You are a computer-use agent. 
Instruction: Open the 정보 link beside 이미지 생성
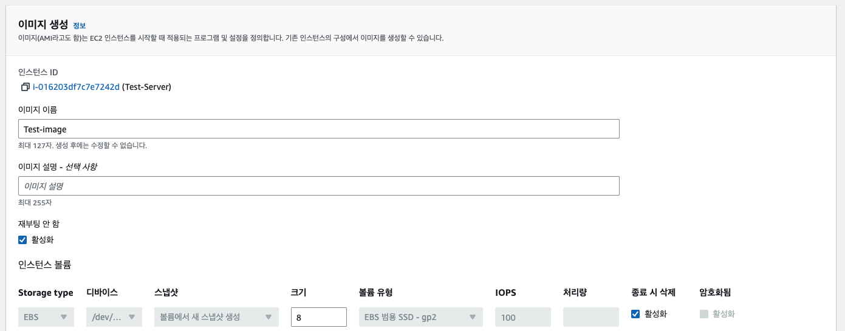(80, 26)
